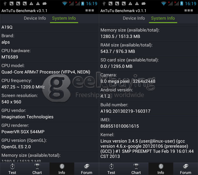Tap Info icon in right screen
198x175 pixels.
click(x=161, y=167)
